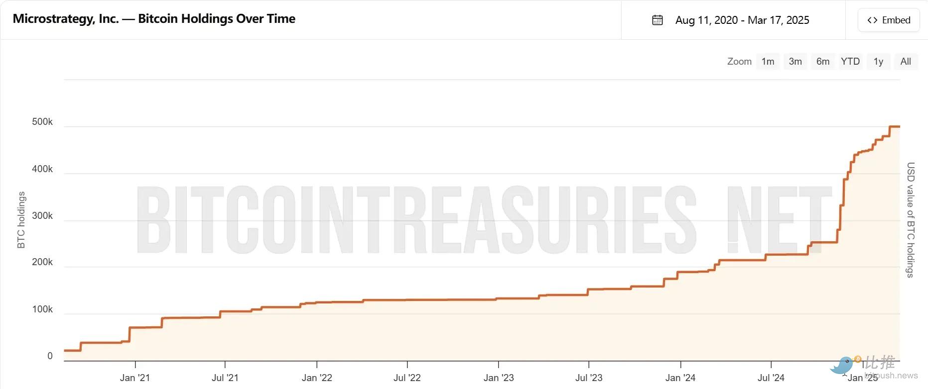Click the 500k y-axis label

[x=42, y=122]
